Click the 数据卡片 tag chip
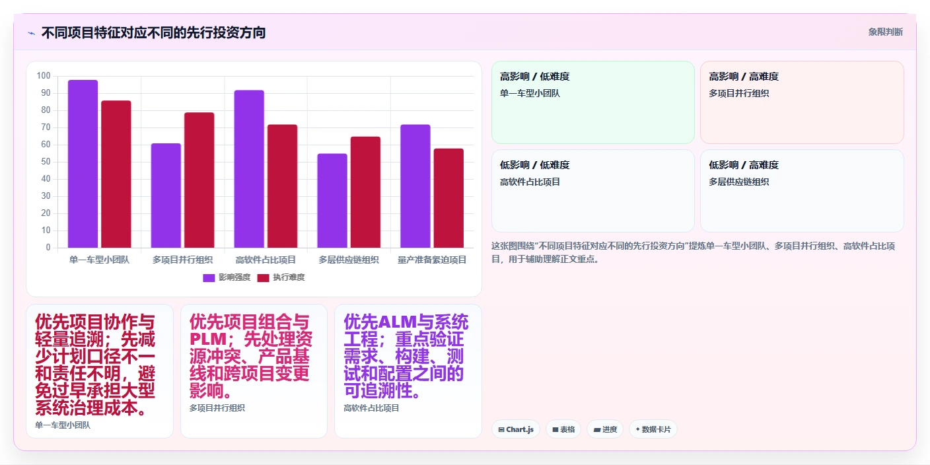This screenshot has height=465, width=930. coord(653,429)
